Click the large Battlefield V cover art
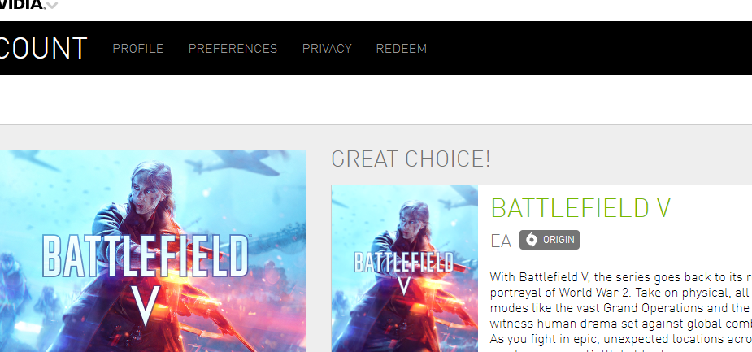The image size is (752, 352). 153,251
